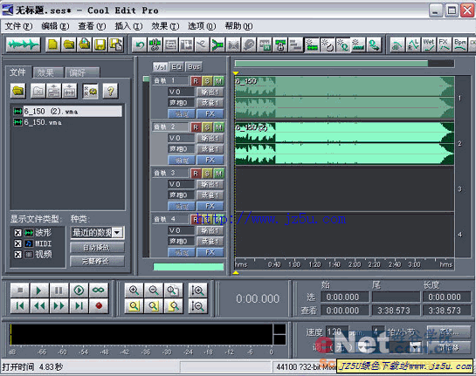The height and width of the screenshot is (376, 476).
Task: Create new session with the yellow page icon
Action: pos(52,45)
